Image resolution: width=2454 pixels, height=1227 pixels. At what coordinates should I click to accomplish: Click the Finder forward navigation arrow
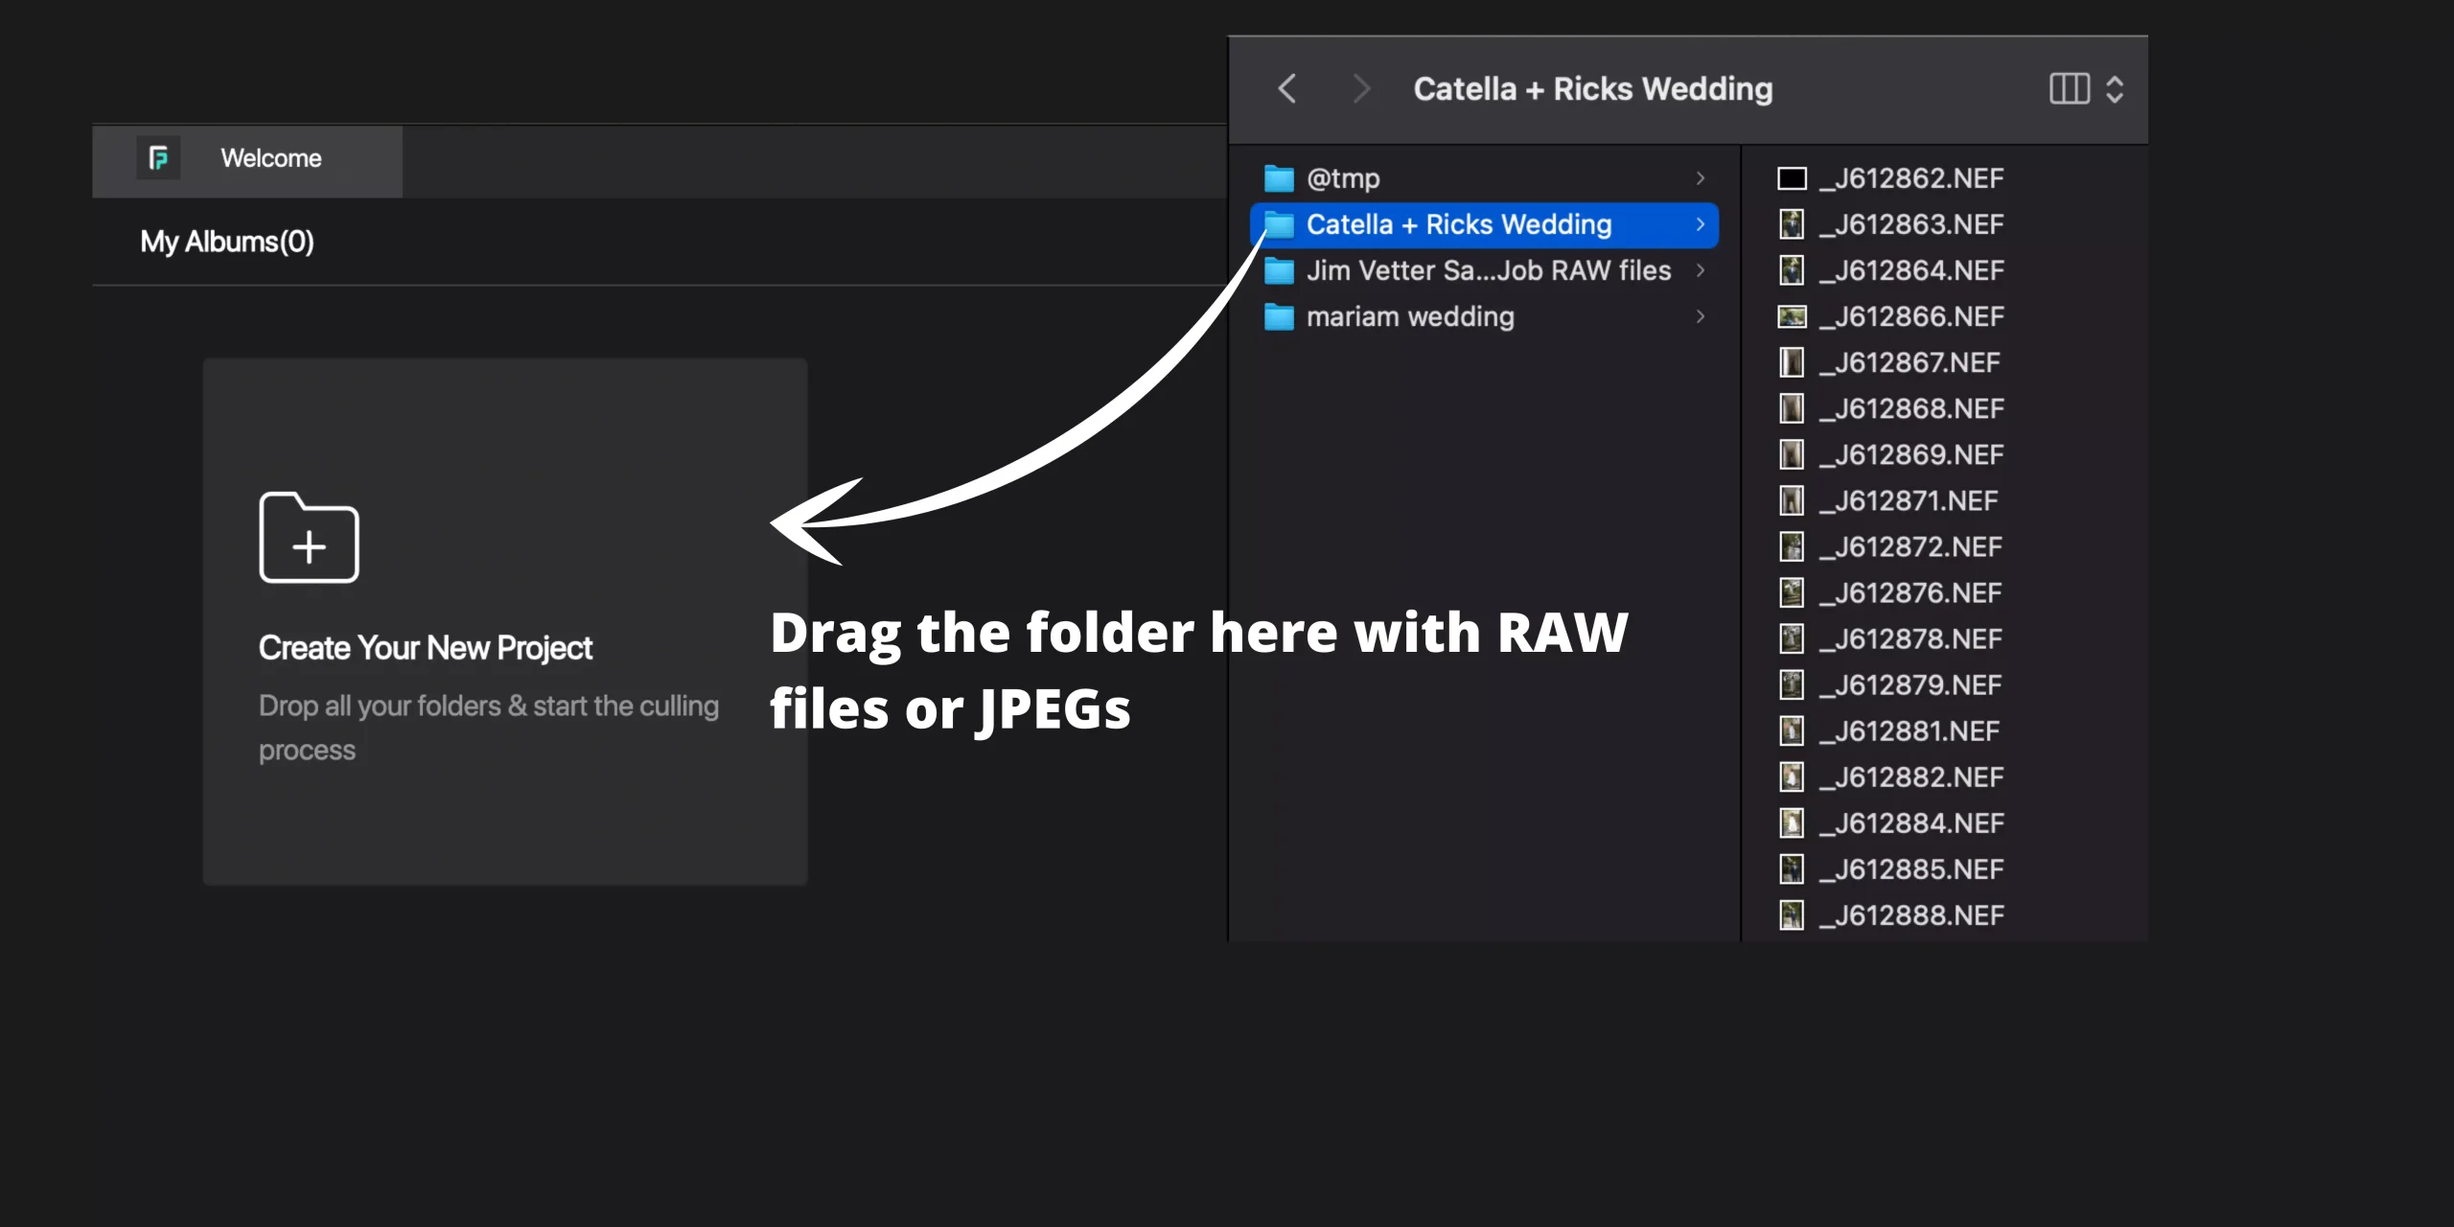1361,88
